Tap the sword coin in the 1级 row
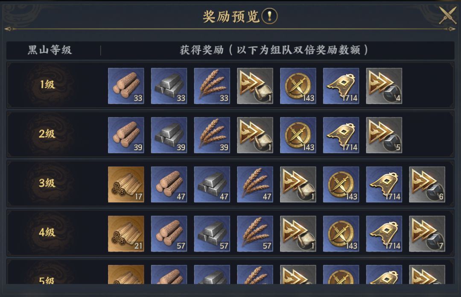 298,86
